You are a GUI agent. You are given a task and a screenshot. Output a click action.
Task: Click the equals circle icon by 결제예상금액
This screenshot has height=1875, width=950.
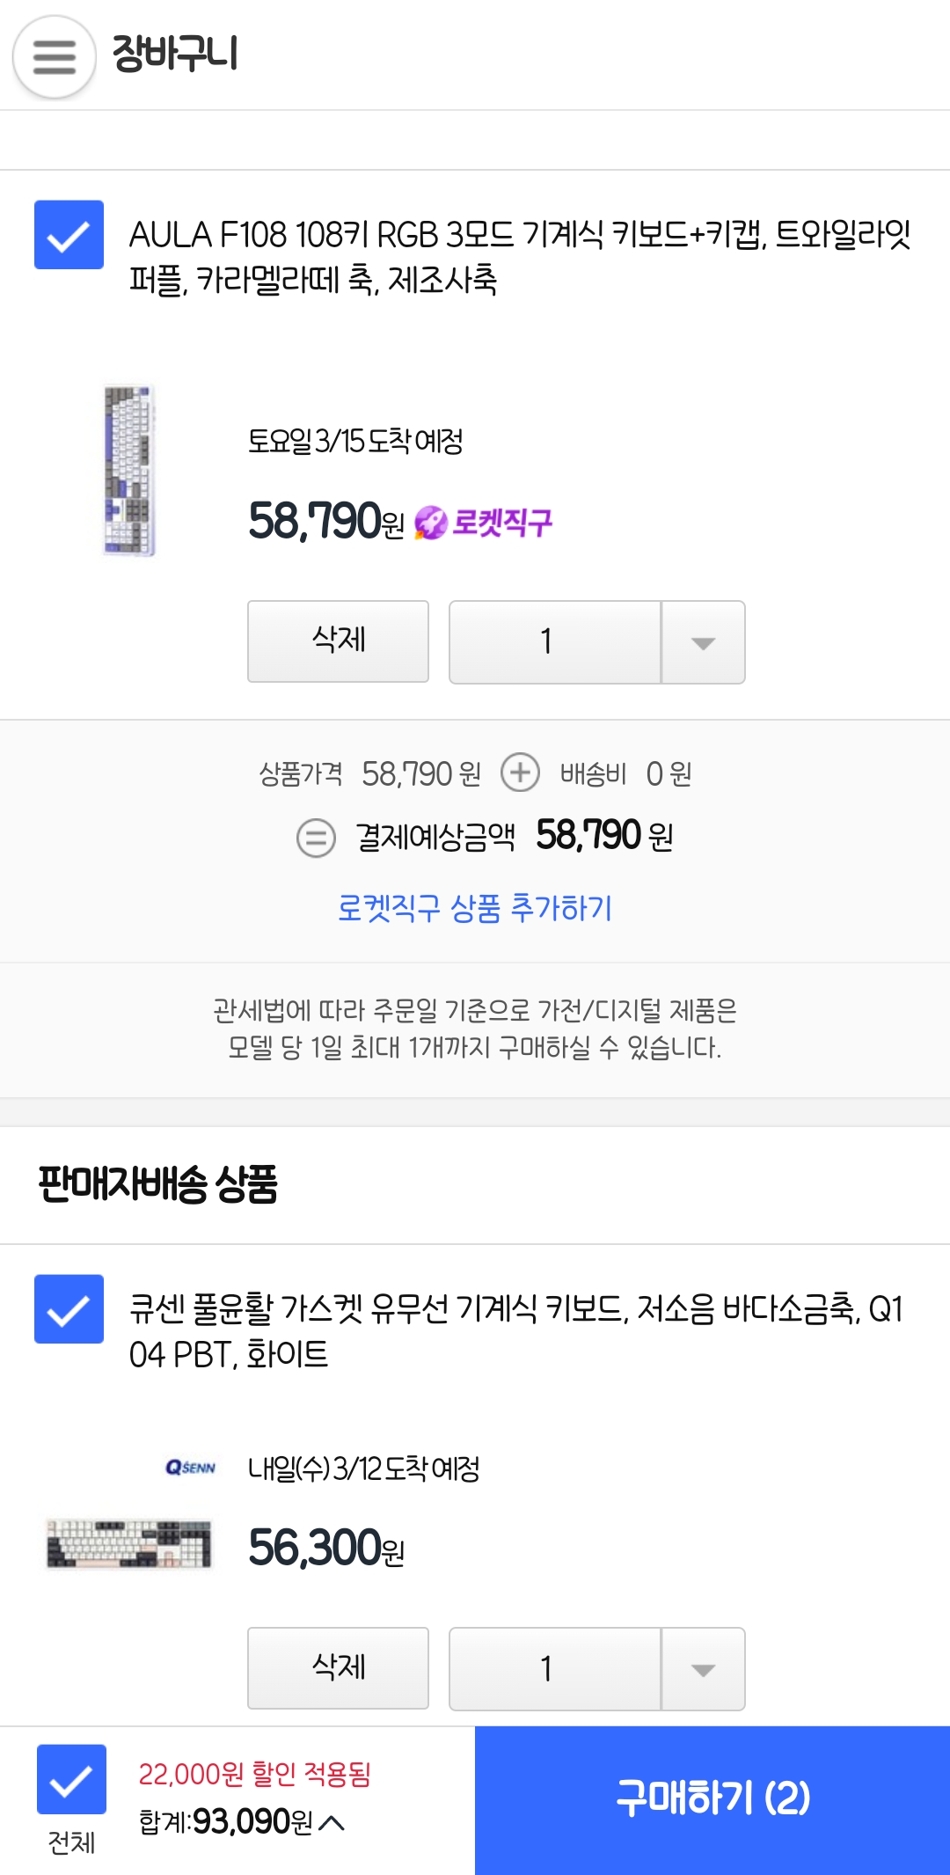(x=316, y=837)
